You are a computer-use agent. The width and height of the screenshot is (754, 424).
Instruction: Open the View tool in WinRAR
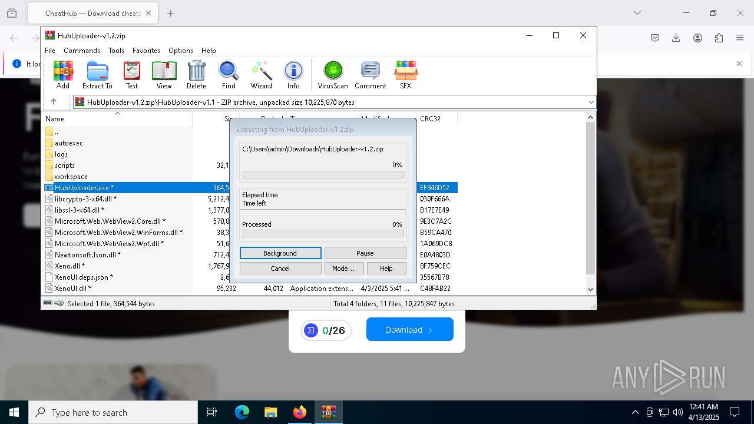tap(164, 75)
